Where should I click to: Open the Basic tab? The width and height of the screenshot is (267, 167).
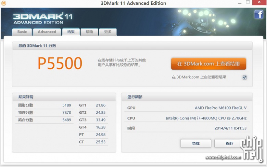[x=22, y=32]
